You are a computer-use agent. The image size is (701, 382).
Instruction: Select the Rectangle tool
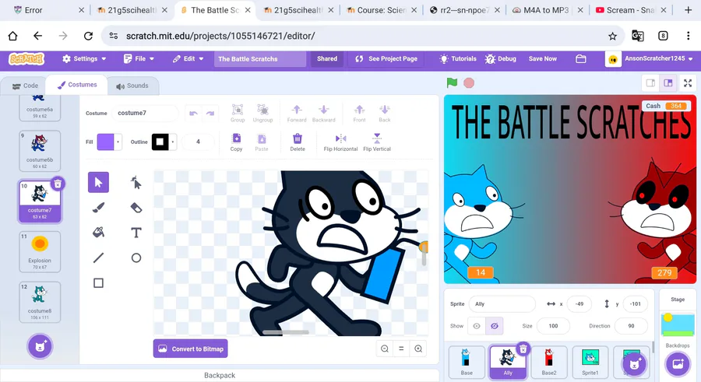98,283
